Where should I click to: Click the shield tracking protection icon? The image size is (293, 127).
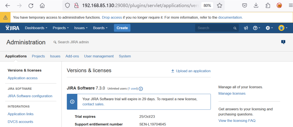[67, 6]
